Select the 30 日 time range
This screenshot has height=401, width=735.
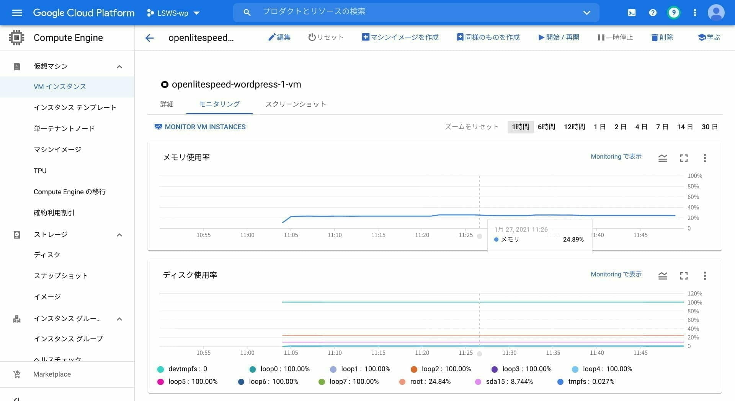click(x=709, y=127)
